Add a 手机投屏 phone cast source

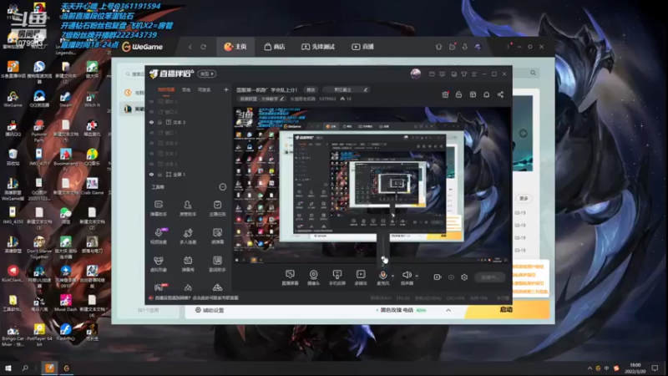[x=337, y=277]
